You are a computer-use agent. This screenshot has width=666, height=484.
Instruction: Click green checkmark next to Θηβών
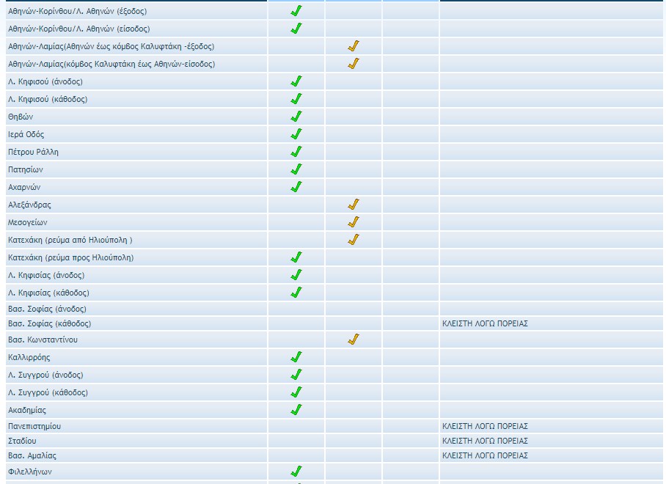point(296,117)
